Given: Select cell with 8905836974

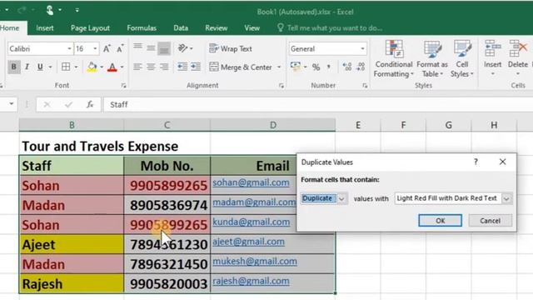Looking at the screenshot, I should pos(167,205).
